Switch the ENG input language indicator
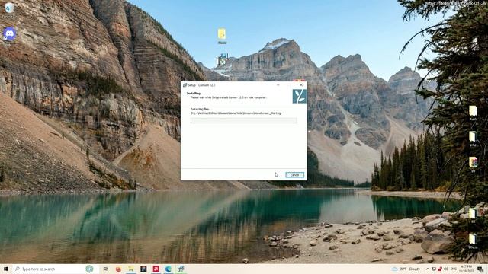488x274 pixels. (454, 269)
